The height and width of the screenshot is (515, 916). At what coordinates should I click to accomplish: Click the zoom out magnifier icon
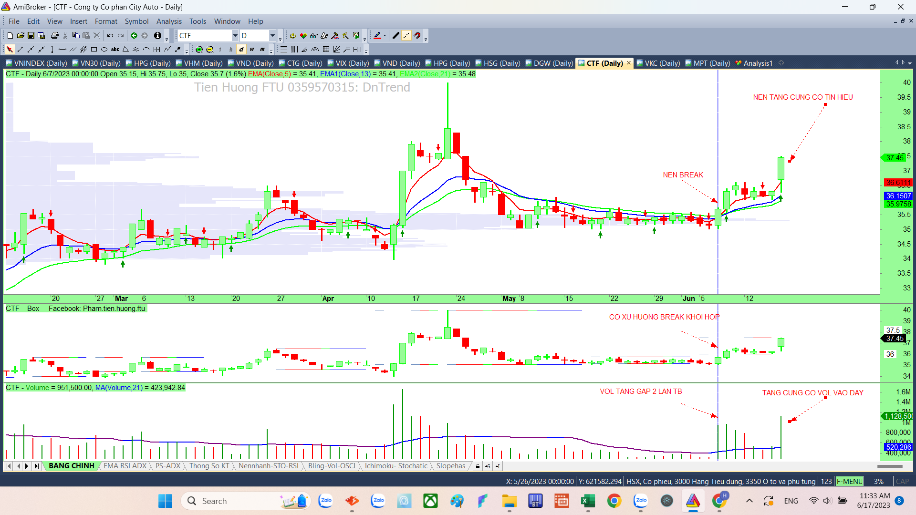[209, 49]
